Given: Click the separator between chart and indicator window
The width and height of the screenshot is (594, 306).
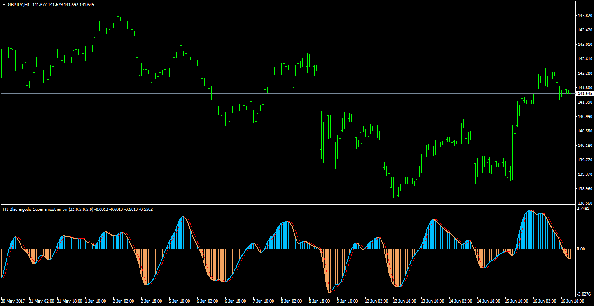Looking at the screenshot, I should point(288,205).
